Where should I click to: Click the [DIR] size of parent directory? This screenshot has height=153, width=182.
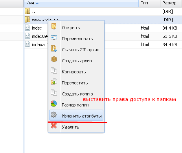(x=167, y=11)
